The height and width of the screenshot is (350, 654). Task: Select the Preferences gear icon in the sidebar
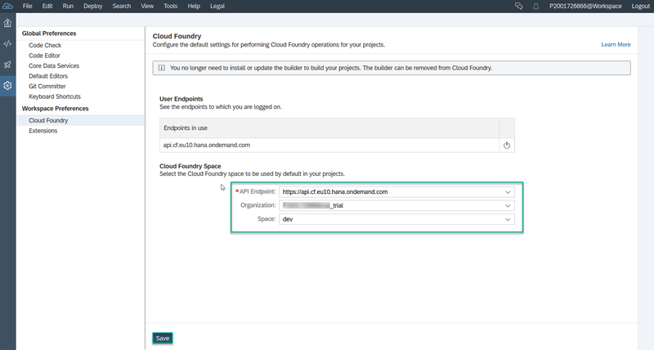(x=7, y=86)
